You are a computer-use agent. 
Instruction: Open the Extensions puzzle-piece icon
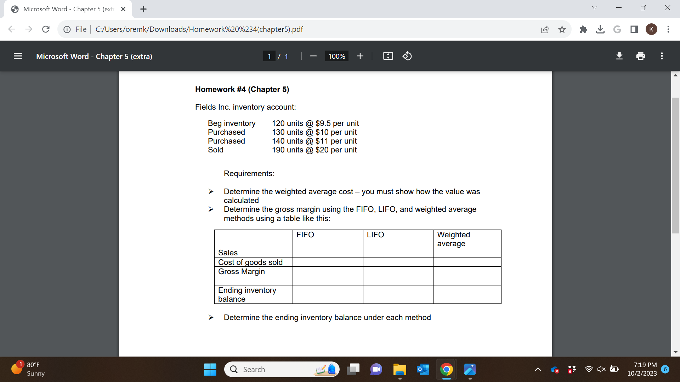point(583,29)
